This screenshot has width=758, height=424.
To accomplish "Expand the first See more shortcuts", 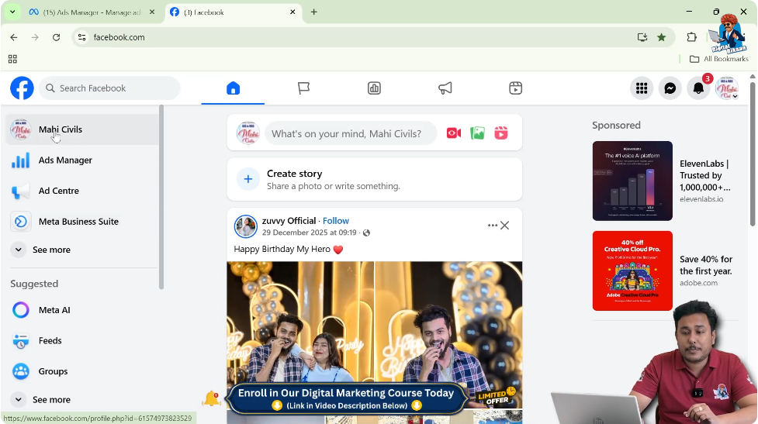I will (83, 250).
